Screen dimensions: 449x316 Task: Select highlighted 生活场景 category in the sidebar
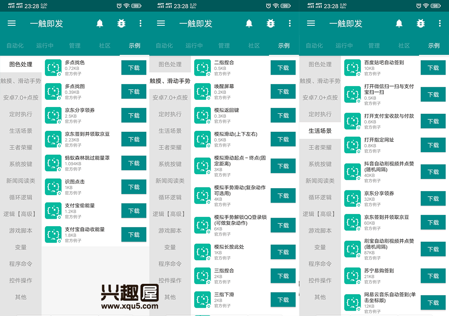tap(320, 131)
